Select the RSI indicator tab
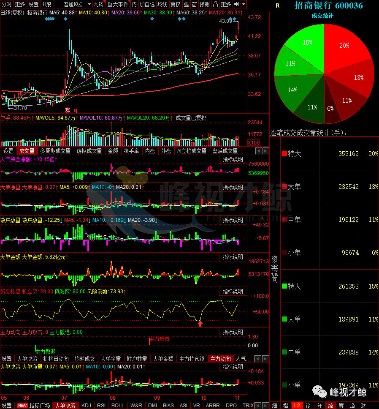 [101, 405]
